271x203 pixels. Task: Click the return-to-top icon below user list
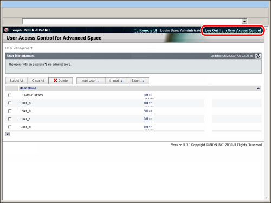pyautogui.click(x=8, y=134)
